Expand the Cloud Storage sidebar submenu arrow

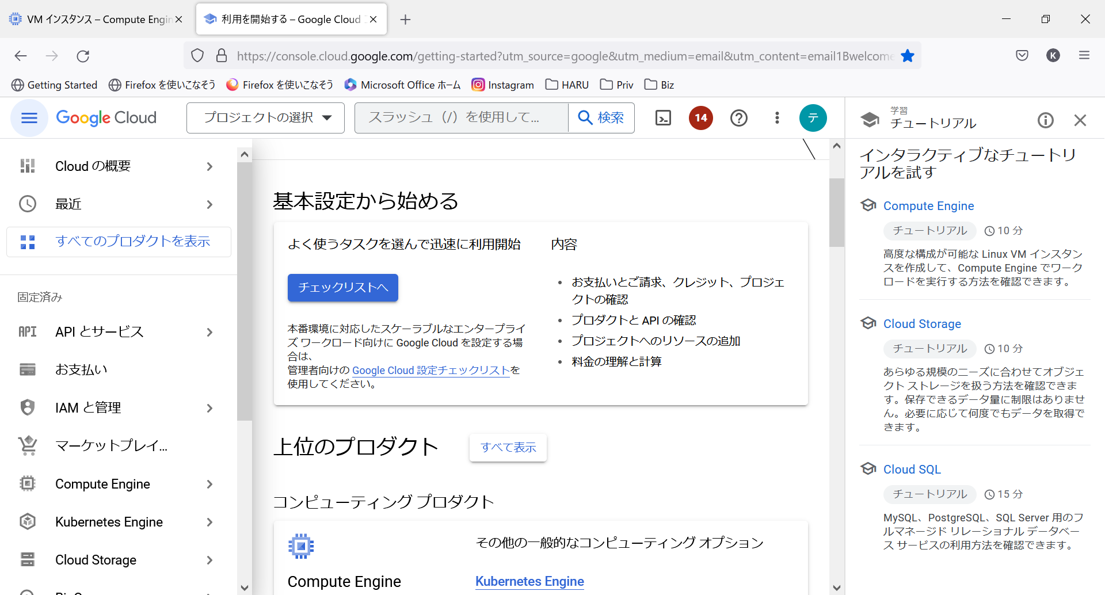tap(209, 560)
